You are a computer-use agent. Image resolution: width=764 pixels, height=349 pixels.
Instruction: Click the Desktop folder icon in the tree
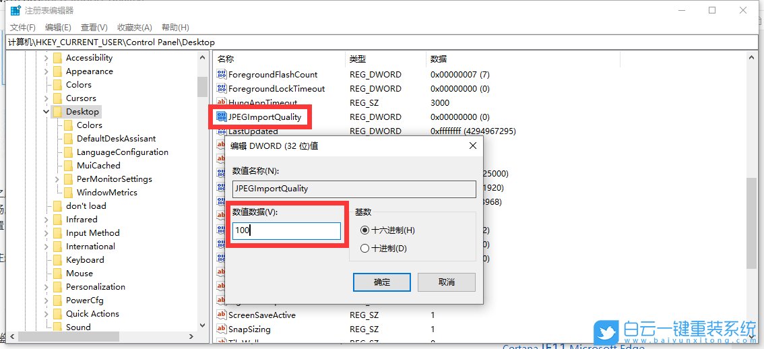(x=57, y=112)
